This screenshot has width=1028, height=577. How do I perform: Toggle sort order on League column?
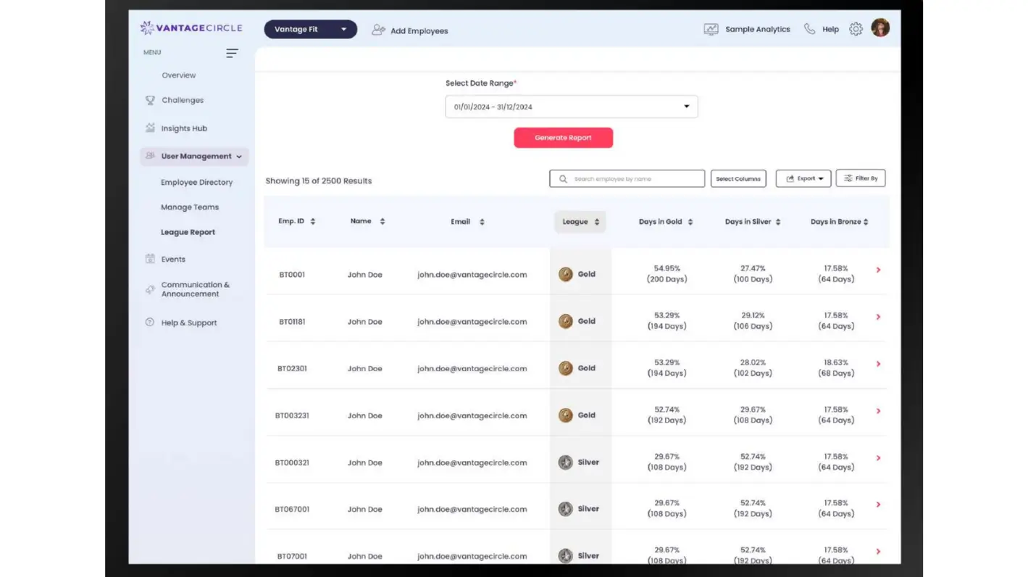pyautogui.click(x=597, y=222)
